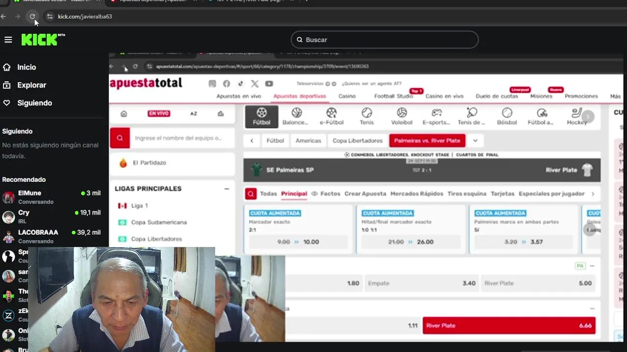Select Baloncesto sport icon
This screenshot has width=627, height=352.
tap(296, 117)
